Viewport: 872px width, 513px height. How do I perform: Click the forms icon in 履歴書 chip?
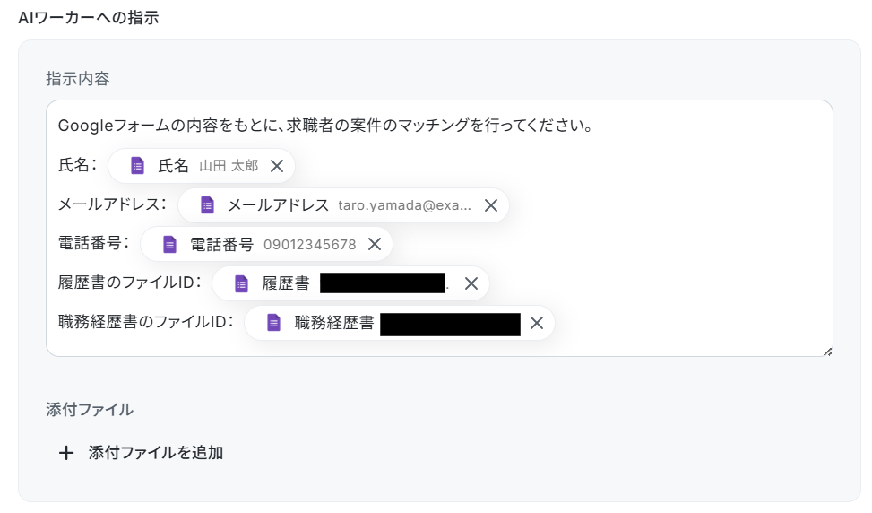click(x=241, y=283)
